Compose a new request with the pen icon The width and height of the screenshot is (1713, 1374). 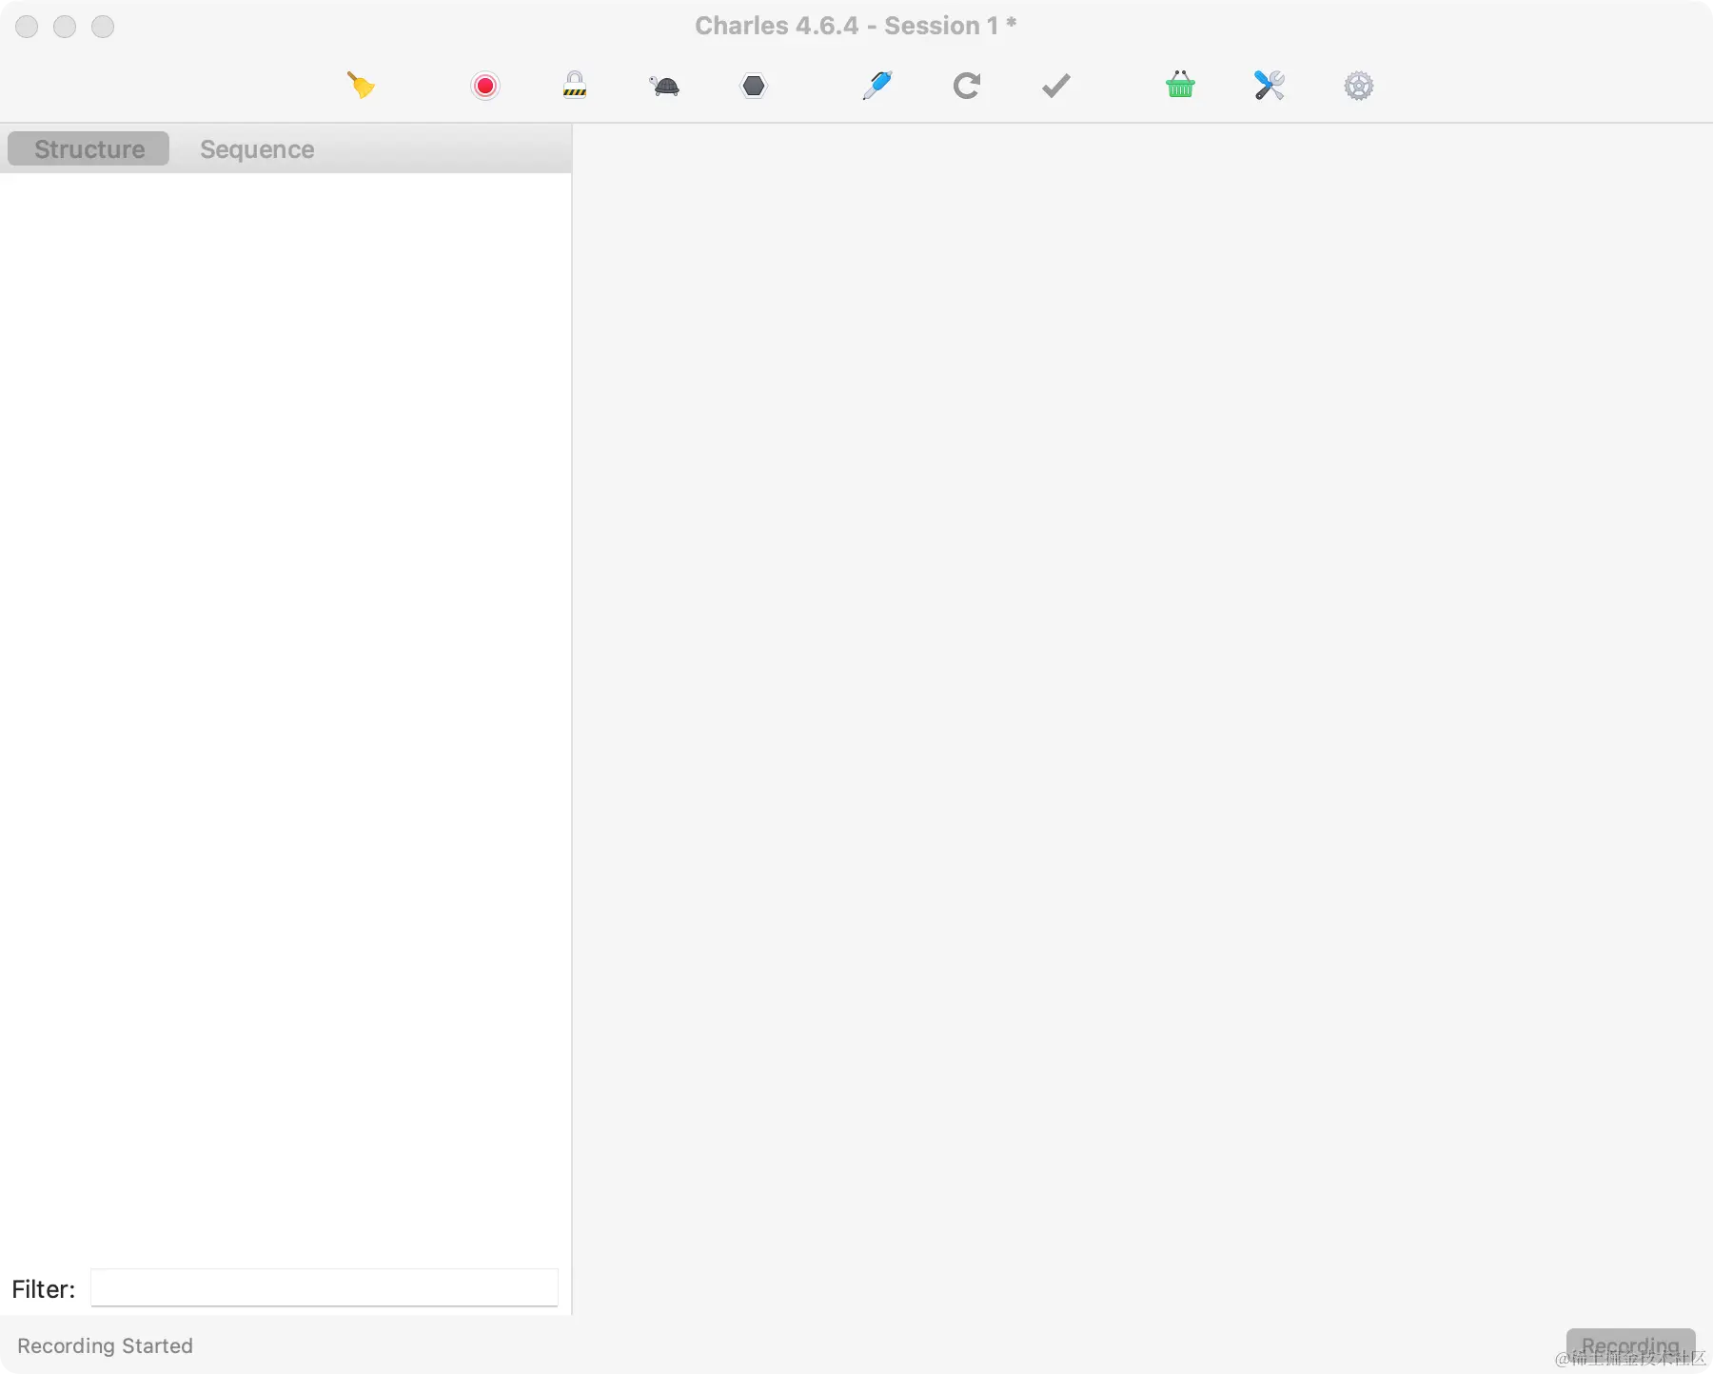coord(876,86)
